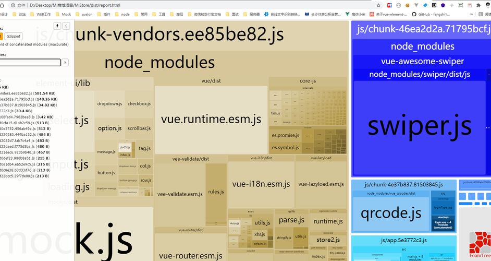Open the 关于vue-element bookmark
Screen dimensions: 491x261
pyautogui.click(x=389, y=14)
